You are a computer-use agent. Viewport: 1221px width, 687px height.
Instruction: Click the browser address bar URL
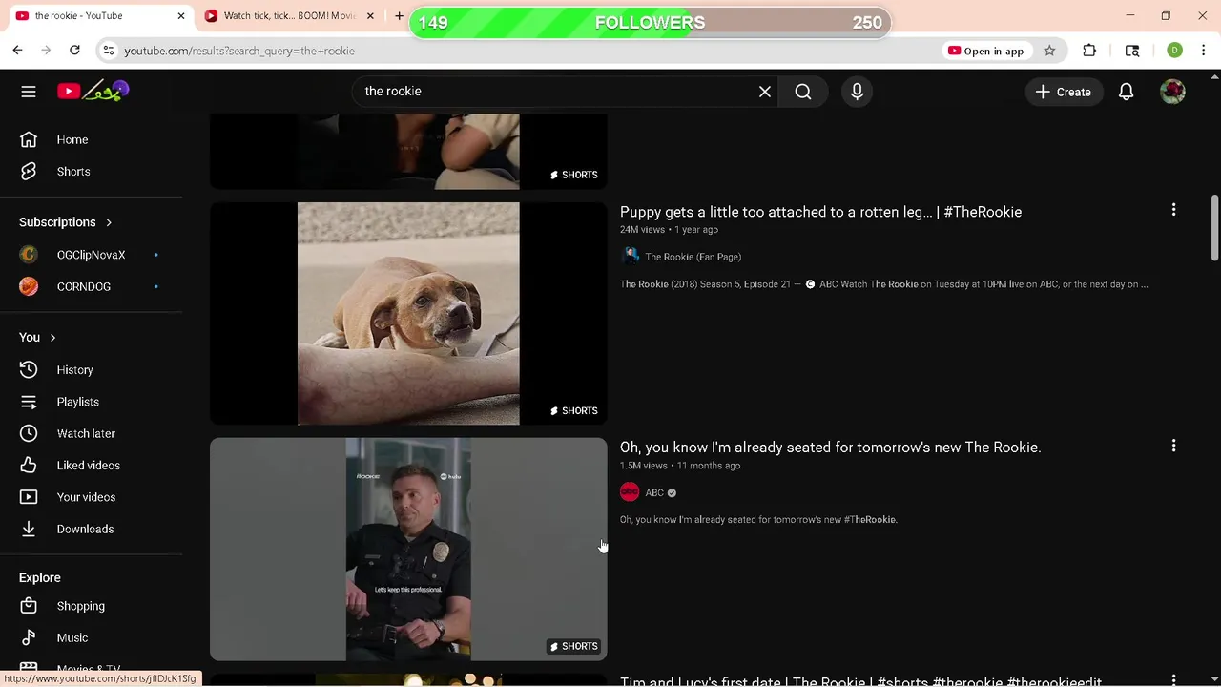[x=239, y=51]
